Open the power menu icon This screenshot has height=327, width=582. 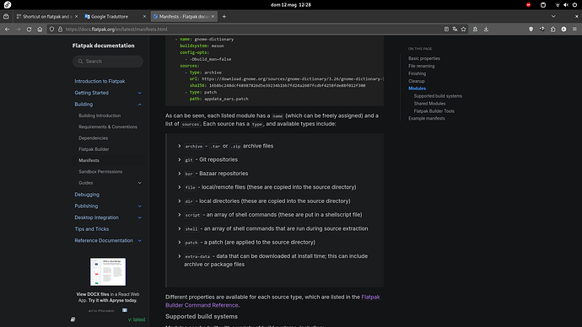[x=574, y=5]
